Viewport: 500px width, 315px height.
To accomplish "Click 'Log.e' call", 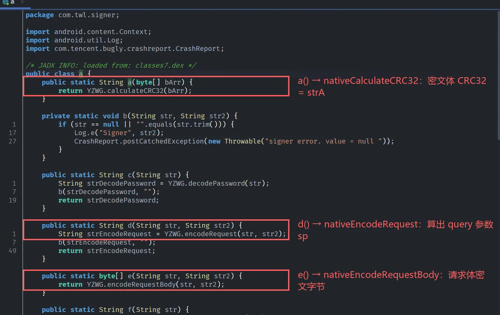I will click(x=85, y=133).
